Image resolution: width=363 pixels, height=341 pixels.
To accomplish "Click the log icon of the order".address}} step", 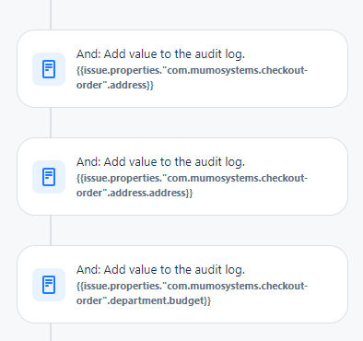I will point(49,69).
